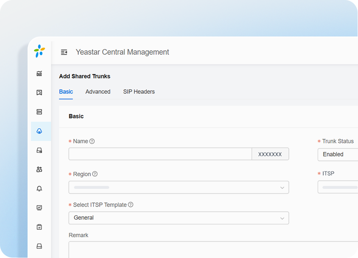Expand the Region dropdown

[x=179, y=187]
